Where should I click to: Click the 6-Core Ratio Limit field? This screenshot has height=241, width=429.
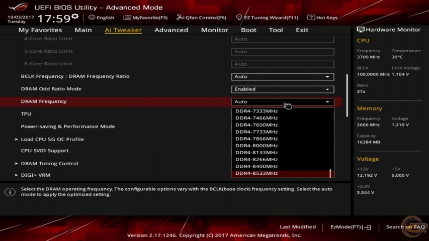point(283,64)
